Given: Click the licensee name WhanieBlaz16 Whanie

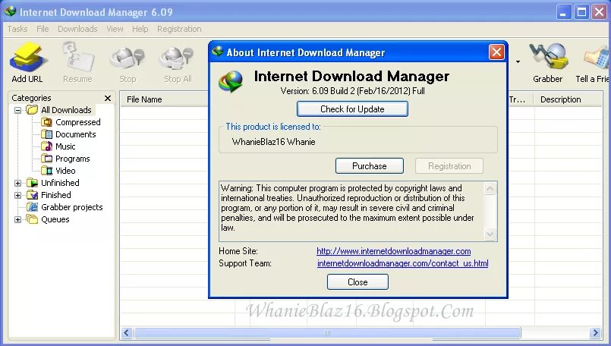Looking at the screenshot, I should [x=273, y=142].
